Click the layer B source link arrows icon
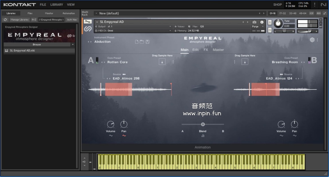The width and height of the screenshot is (329, 177). tap(281, 74)
